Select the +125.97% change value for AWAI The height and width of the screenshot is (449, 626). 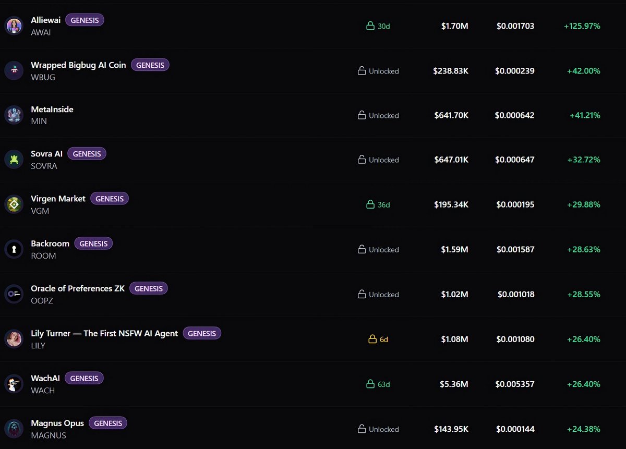tap(582, 26)
